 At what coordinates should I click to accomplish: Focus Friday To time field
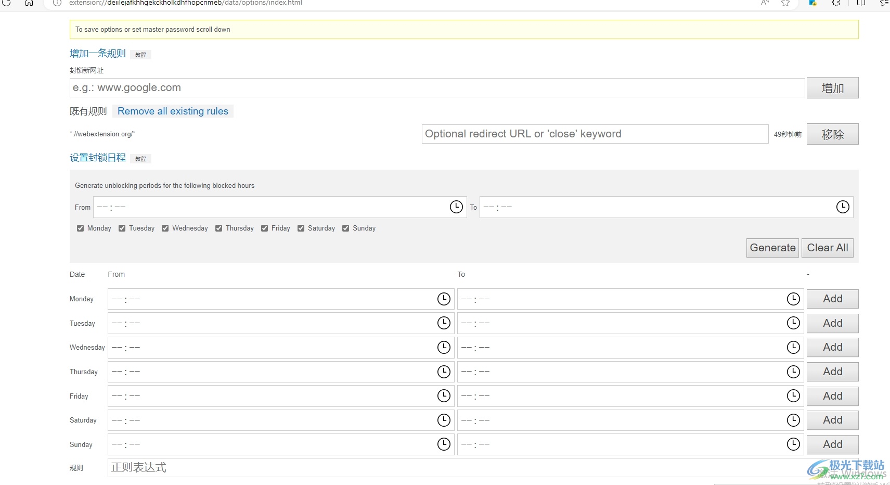click(x=630, y=396)
